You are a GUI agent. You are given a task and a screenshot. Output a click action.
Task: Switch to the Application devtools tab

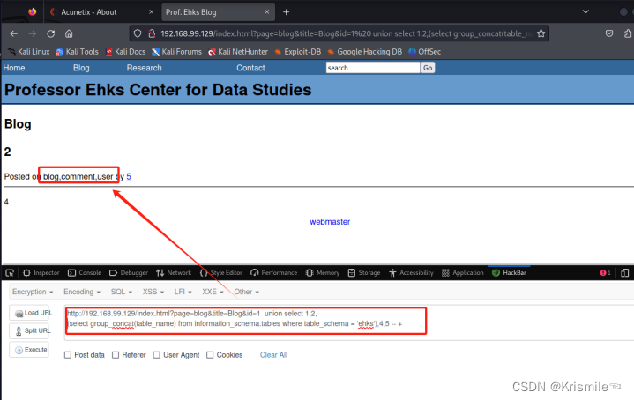tap(463, 273)
